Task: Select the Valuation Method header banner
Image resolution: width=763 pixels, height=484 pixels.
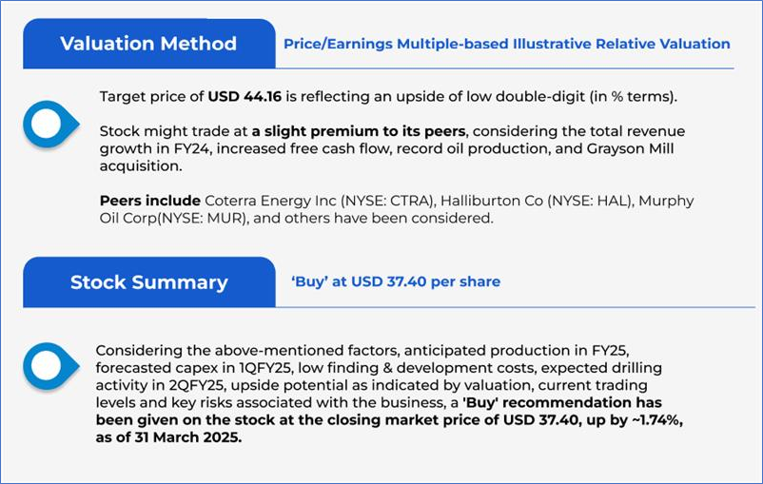Action: [x=148, y=44]
